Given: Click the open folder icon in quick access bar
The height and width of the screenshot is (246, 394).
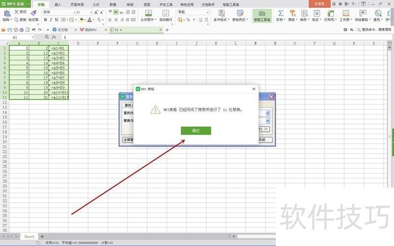Looking at the screenshot, I should tap(3, 30).
